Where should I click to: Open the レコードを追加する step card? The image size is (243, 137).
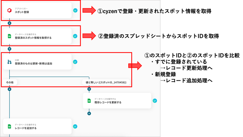point(37,126)
